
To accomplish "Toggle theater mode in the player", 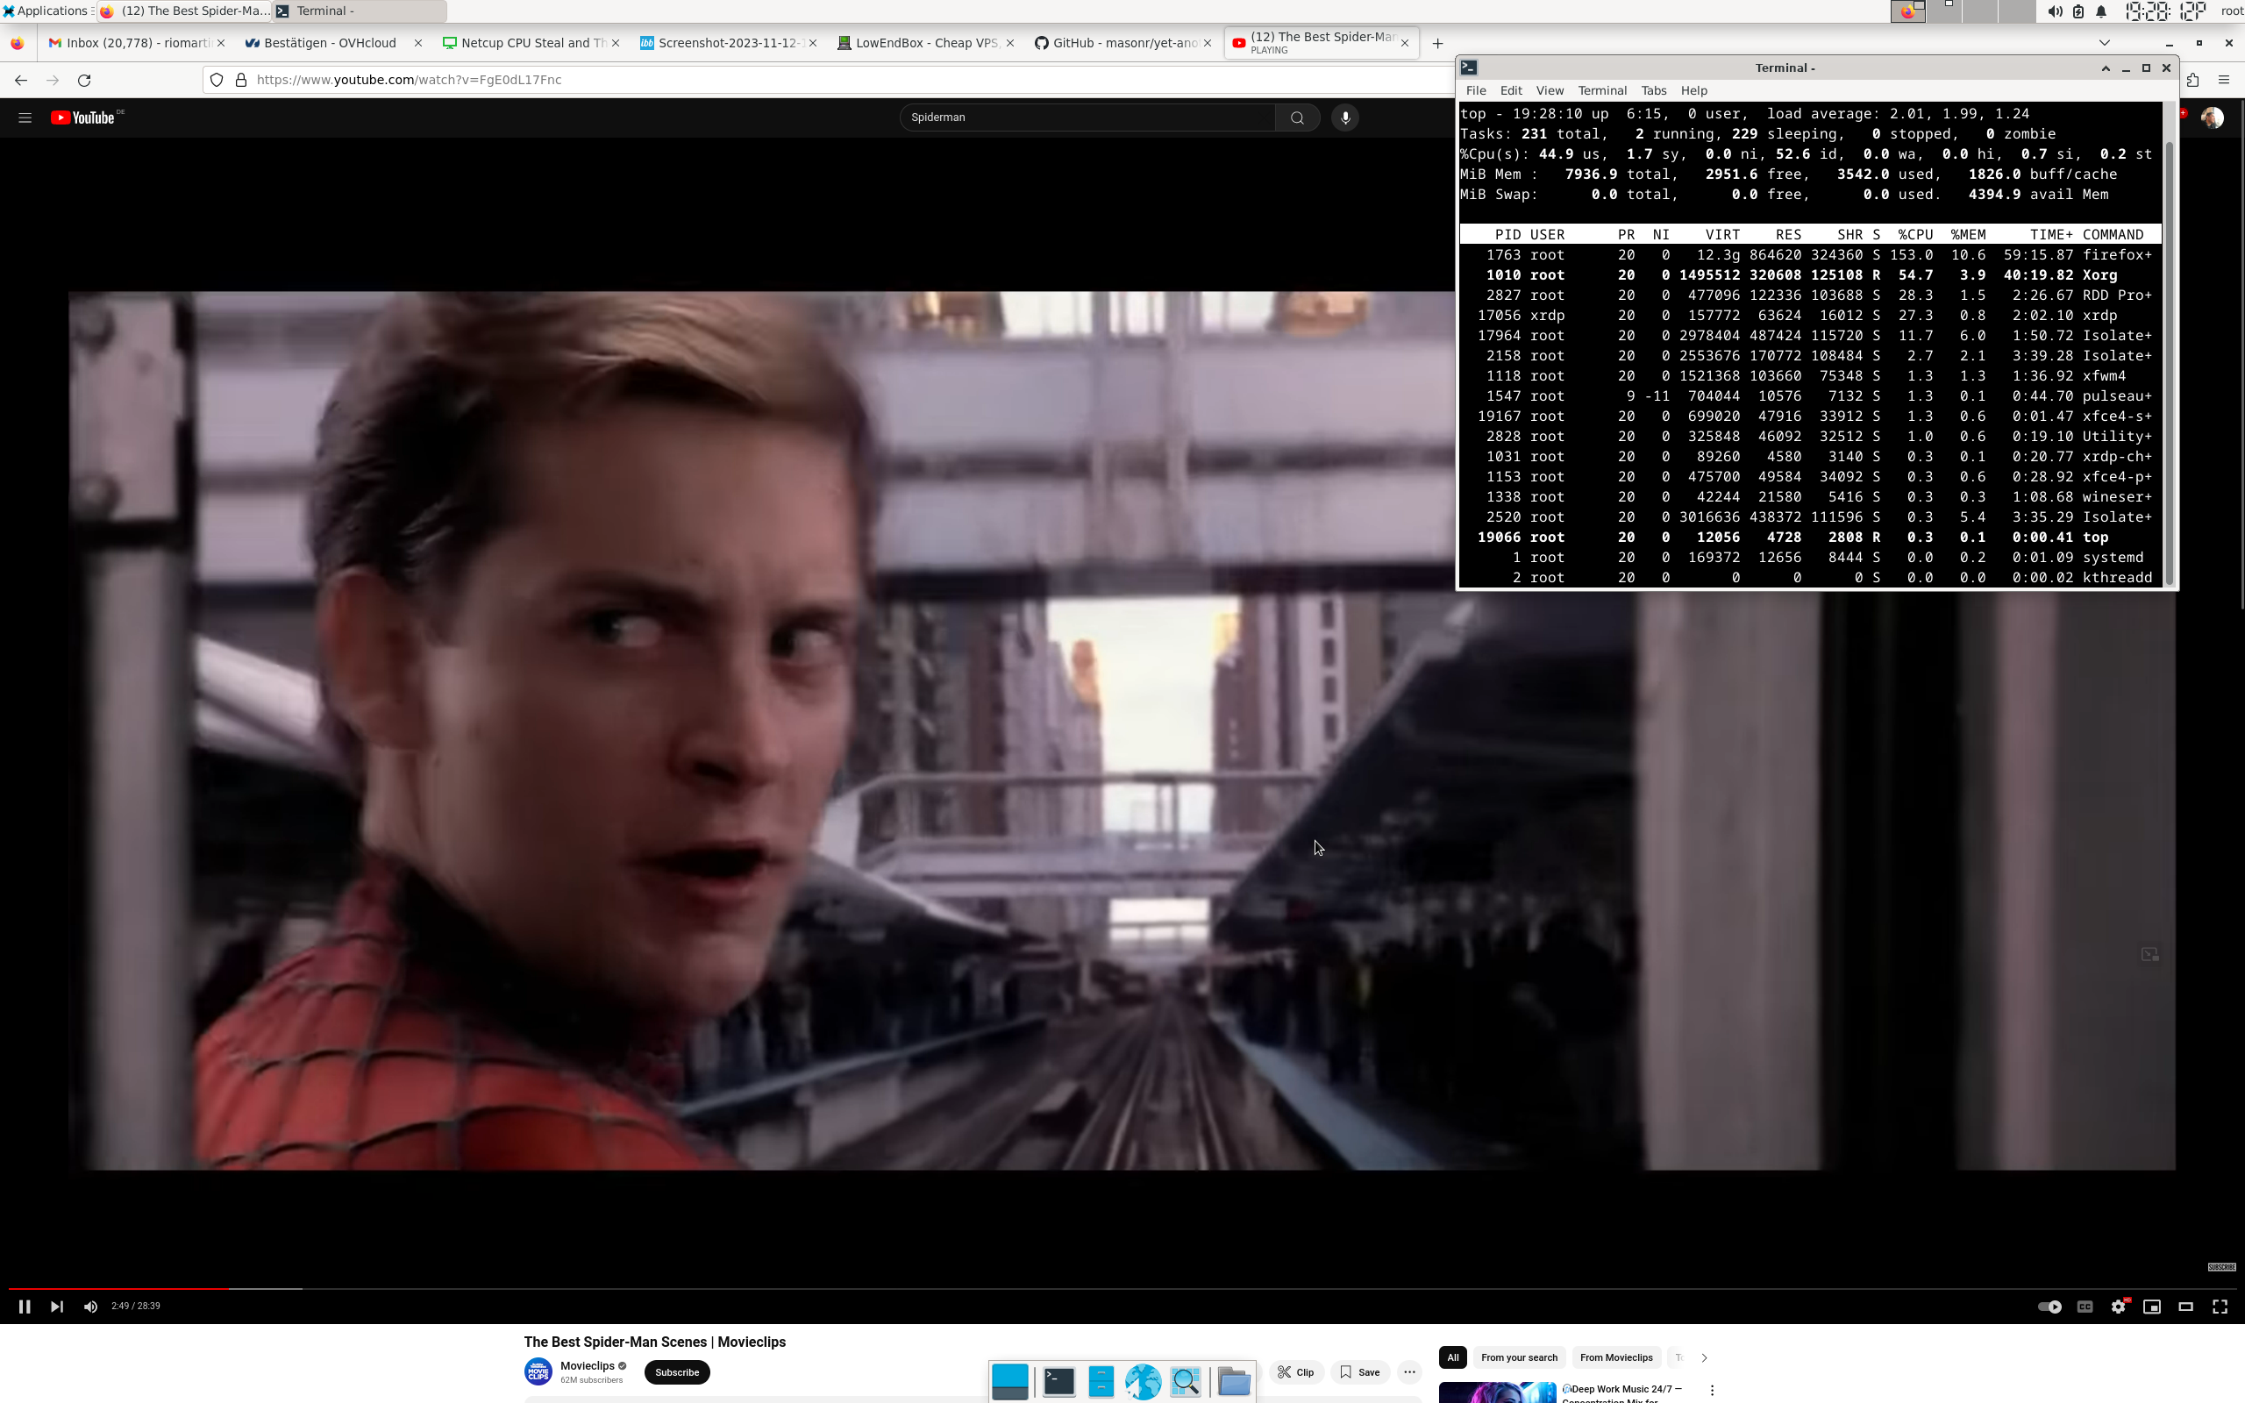I will coord(2185,1307).
